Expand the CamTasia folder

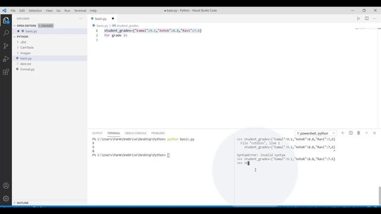pyautogui.click(x=18, y=48)
